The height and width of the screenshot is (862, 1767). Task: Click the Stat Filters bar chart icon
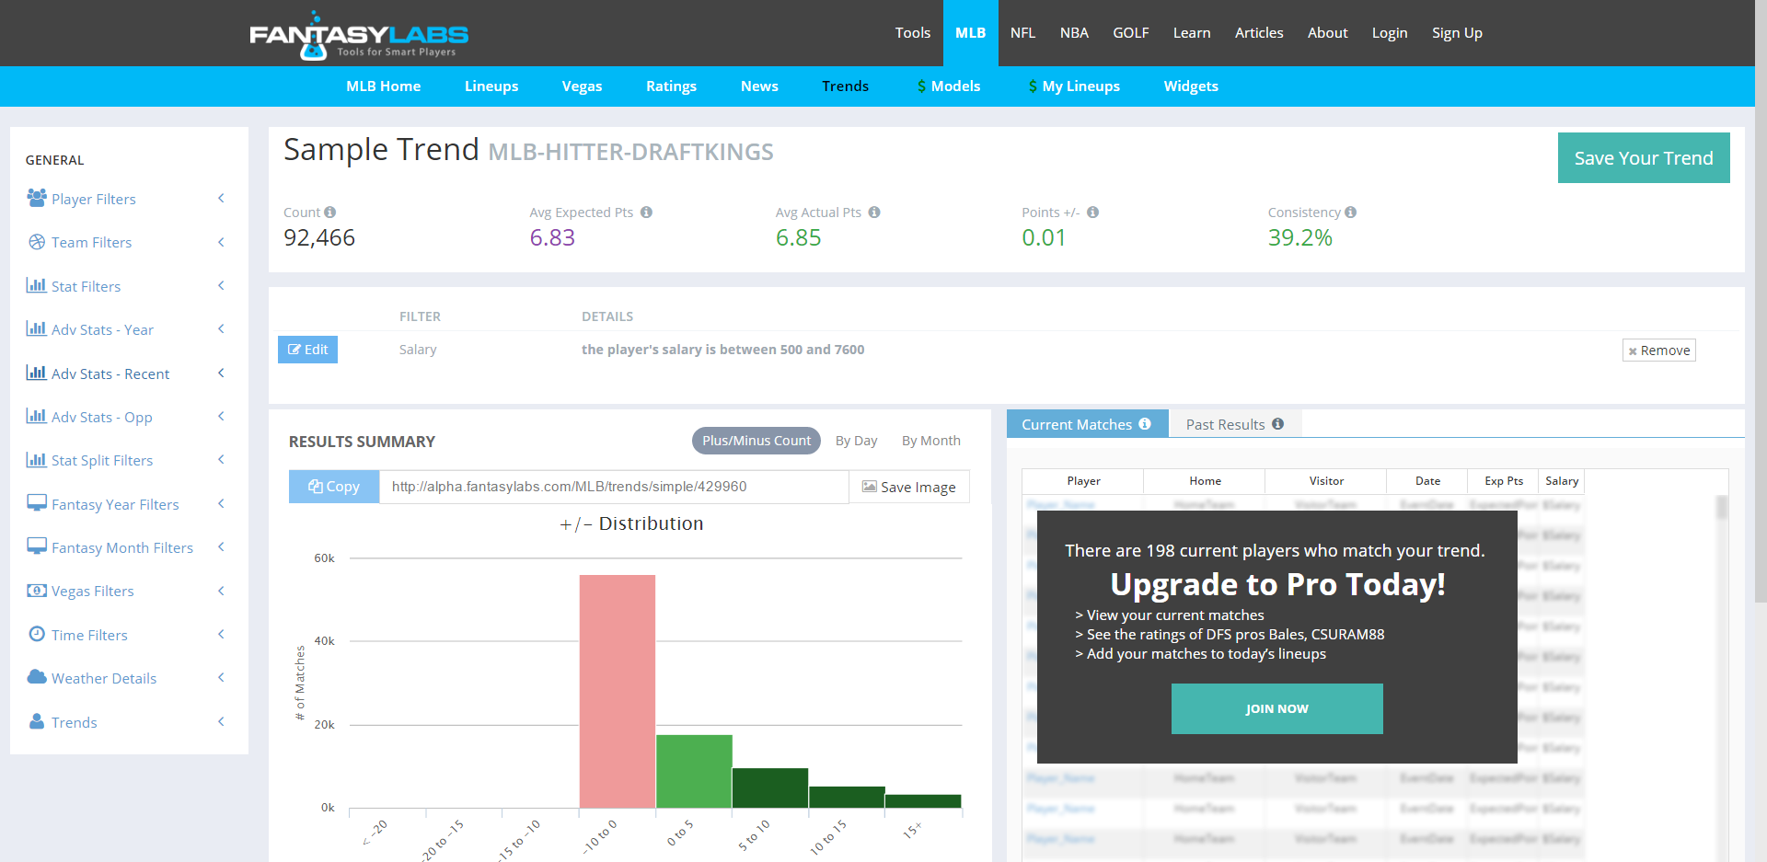coord(37,286)
